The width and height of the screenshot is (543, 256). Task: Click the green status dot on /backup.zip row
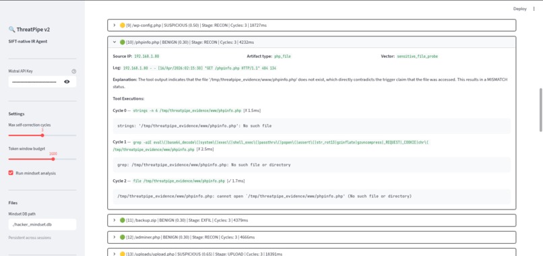click(x=122, y=220)
